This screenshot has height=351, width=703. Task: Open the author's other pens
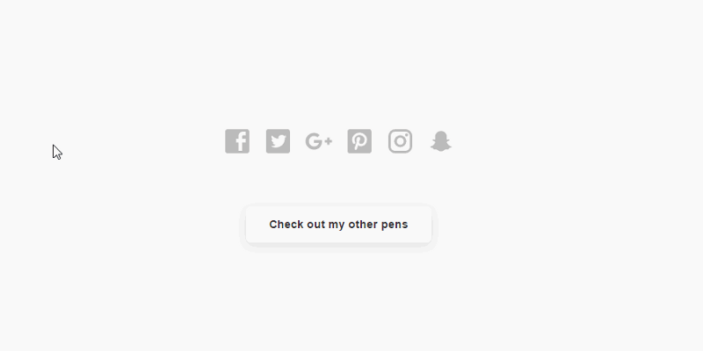pos(338,225)
